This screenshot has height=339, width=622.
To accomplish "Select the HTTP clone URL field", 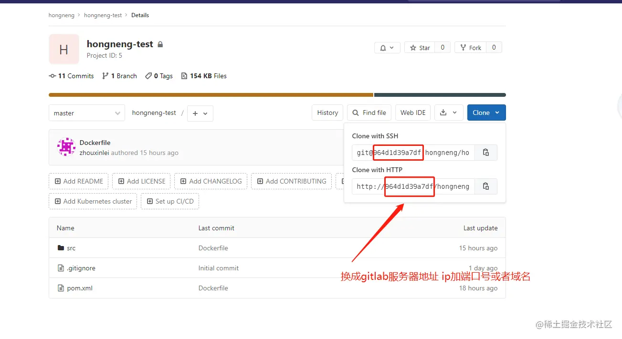I will (413, 186).
